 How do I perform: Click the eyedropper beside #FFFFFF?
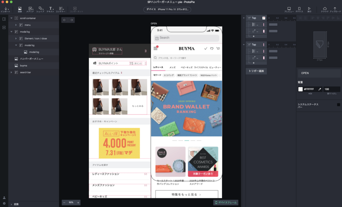pos(320,89)
